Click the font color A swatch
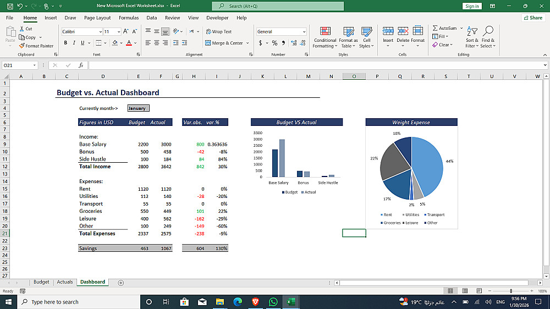The height and width of the screenshot is (309, 550). coord(129,43)
